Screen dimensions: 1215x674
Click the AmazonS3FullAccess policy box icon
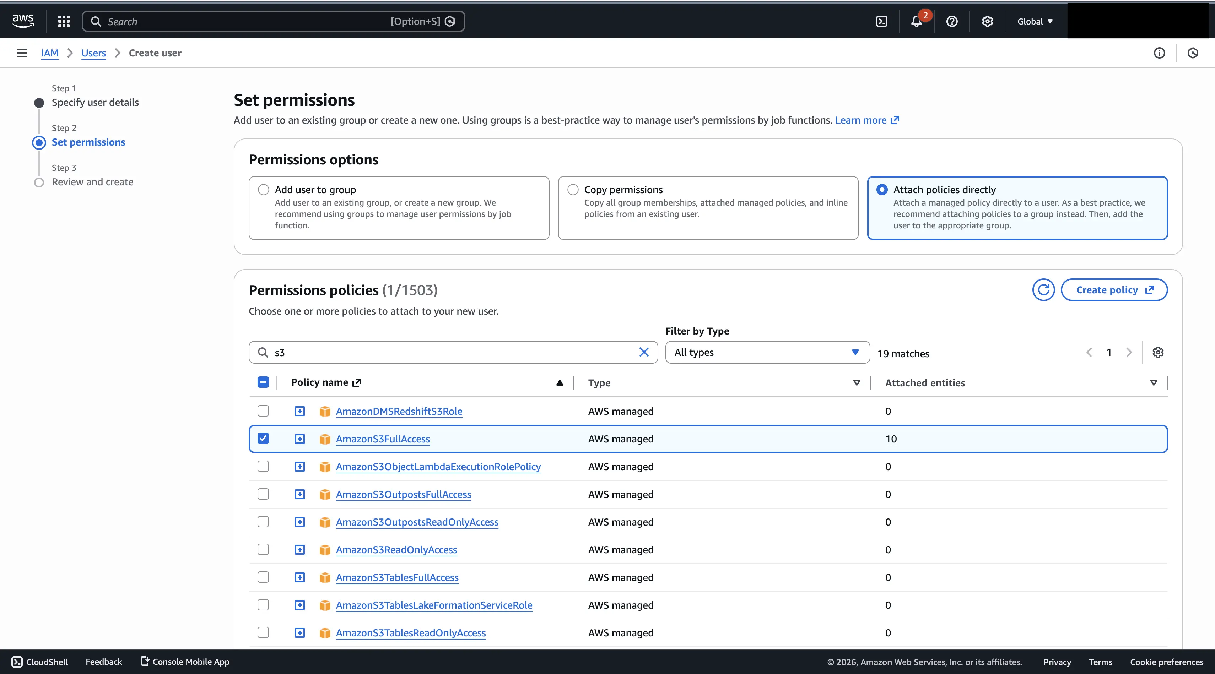click(324, 439)
